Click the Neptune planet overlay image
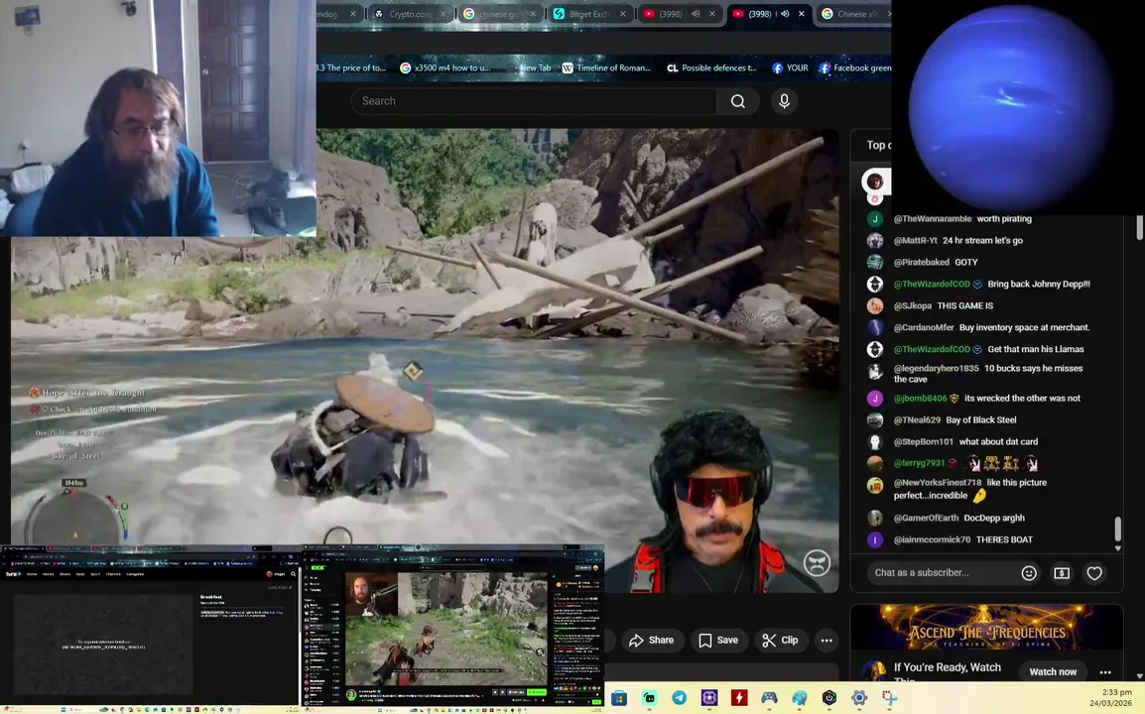The image size is (1145, 714). (1010, 108)
